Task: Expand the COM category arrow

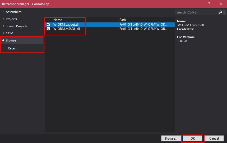Action: [x=3, y=33]
